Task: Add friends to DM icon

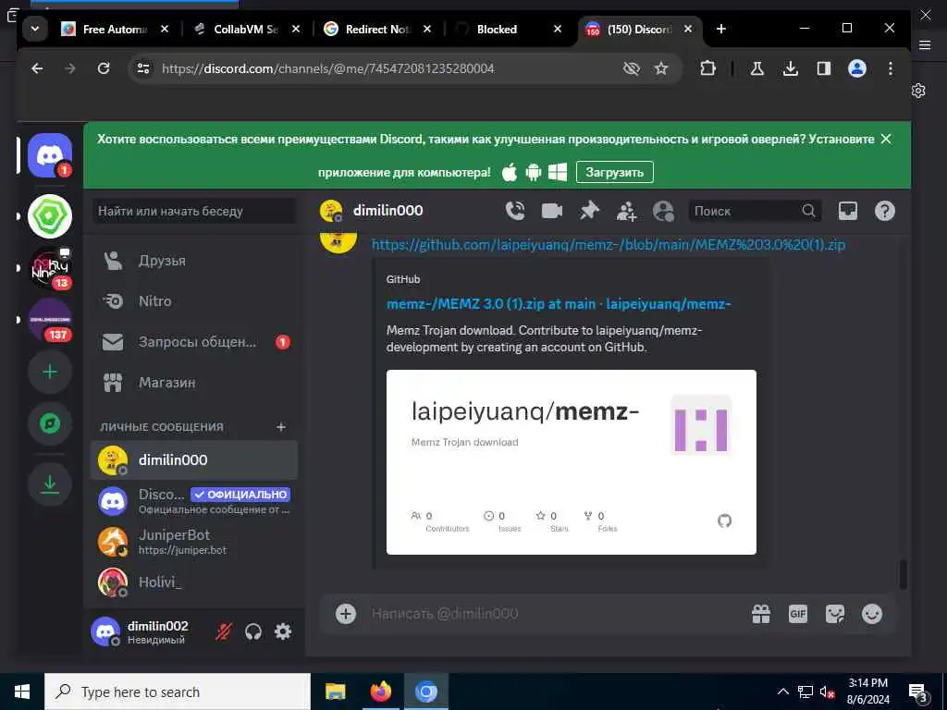Action: 626,212
